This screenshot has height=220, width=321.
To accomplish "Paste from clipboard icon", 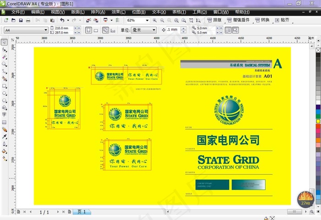I will click(x=52, y=20).
